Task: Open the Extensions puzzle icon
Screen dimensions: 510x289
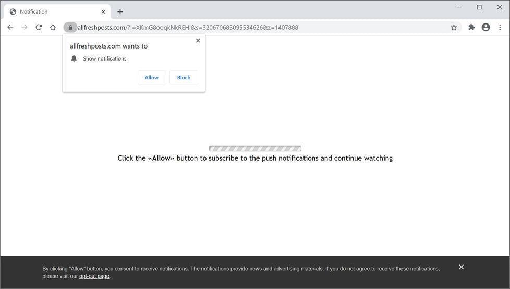Action: click(x=471, y=27)
